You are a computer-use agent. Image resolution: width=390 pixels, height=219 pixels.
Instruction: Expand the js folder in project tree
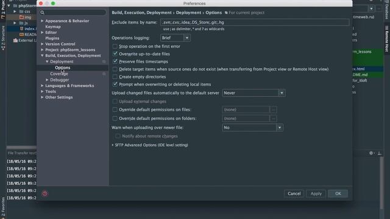(x=15, y=23)
